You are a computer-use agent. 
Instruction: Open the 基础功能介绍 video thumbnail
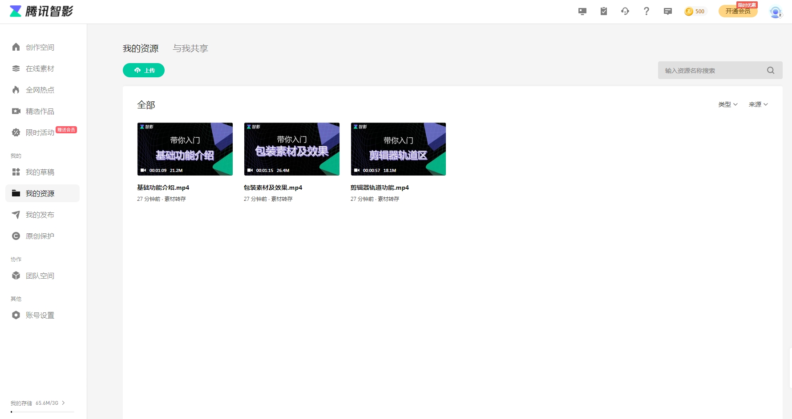pos(185,149)
